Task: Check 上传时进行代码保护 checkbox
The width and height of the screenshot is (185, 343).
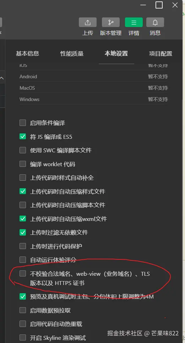Action: point(23,246)
